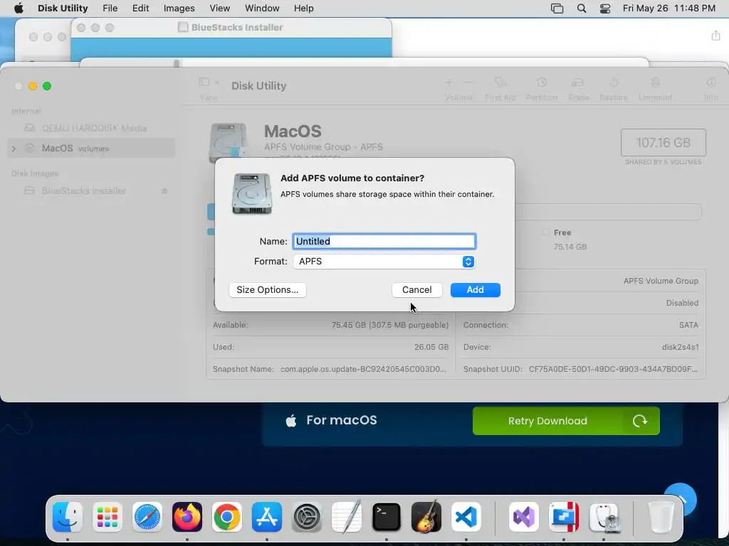Viewport: 729px width, 546px height.
Task: Click the BlueStacks Installer window title bar
Action: click(x=231, y=28)
